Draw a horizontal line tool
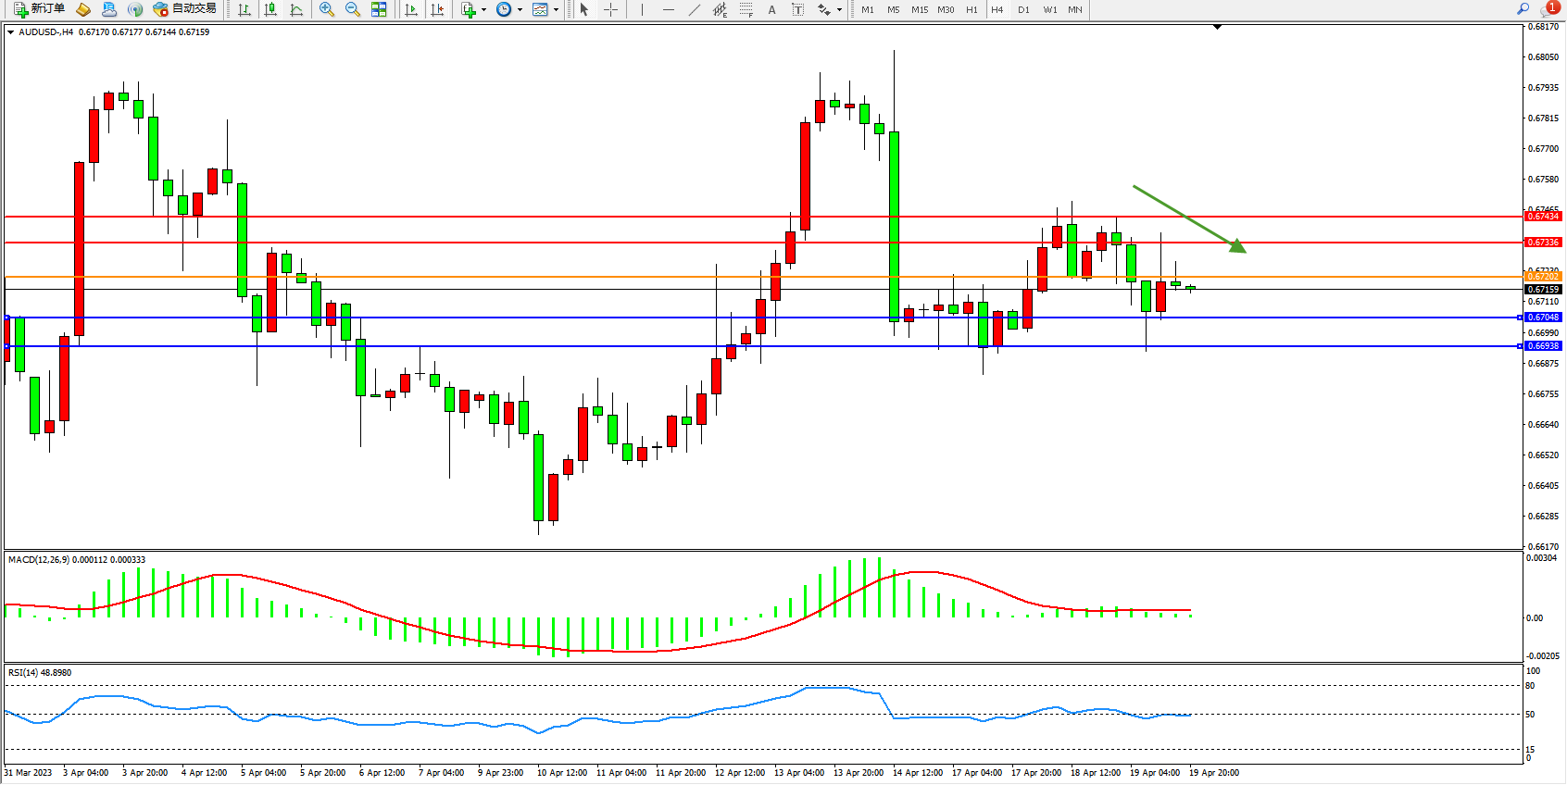Screen dimensions: 1567x785 [668, 9]
